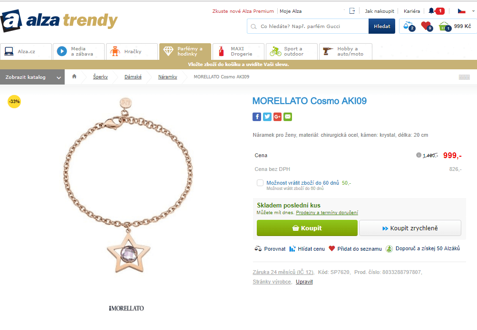Open comparison scales icon in header
This screenshot has height=330, width=477.
point(409,26)
